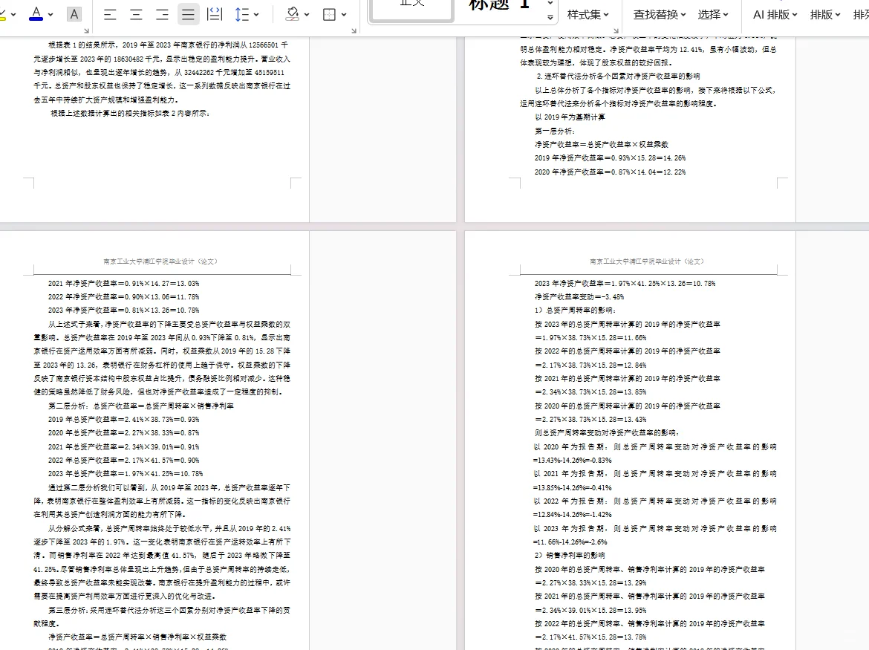Screen dimensions: 869x650
Task: Click the header text on bottom-left page
Action: coord(160,261)
